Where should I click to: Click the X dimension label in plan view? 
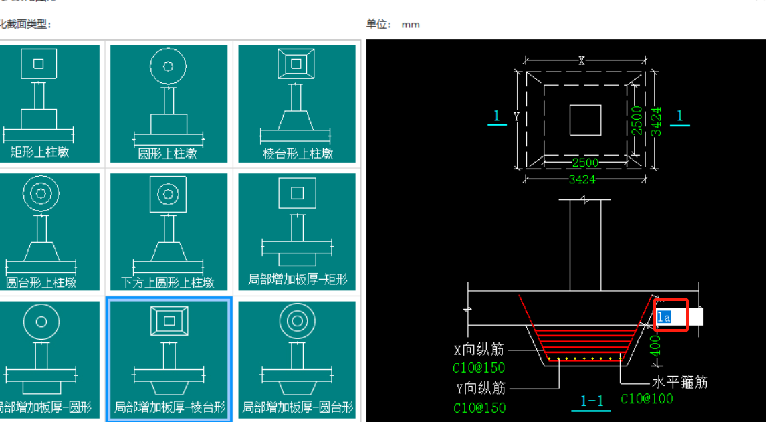[582, 60]
